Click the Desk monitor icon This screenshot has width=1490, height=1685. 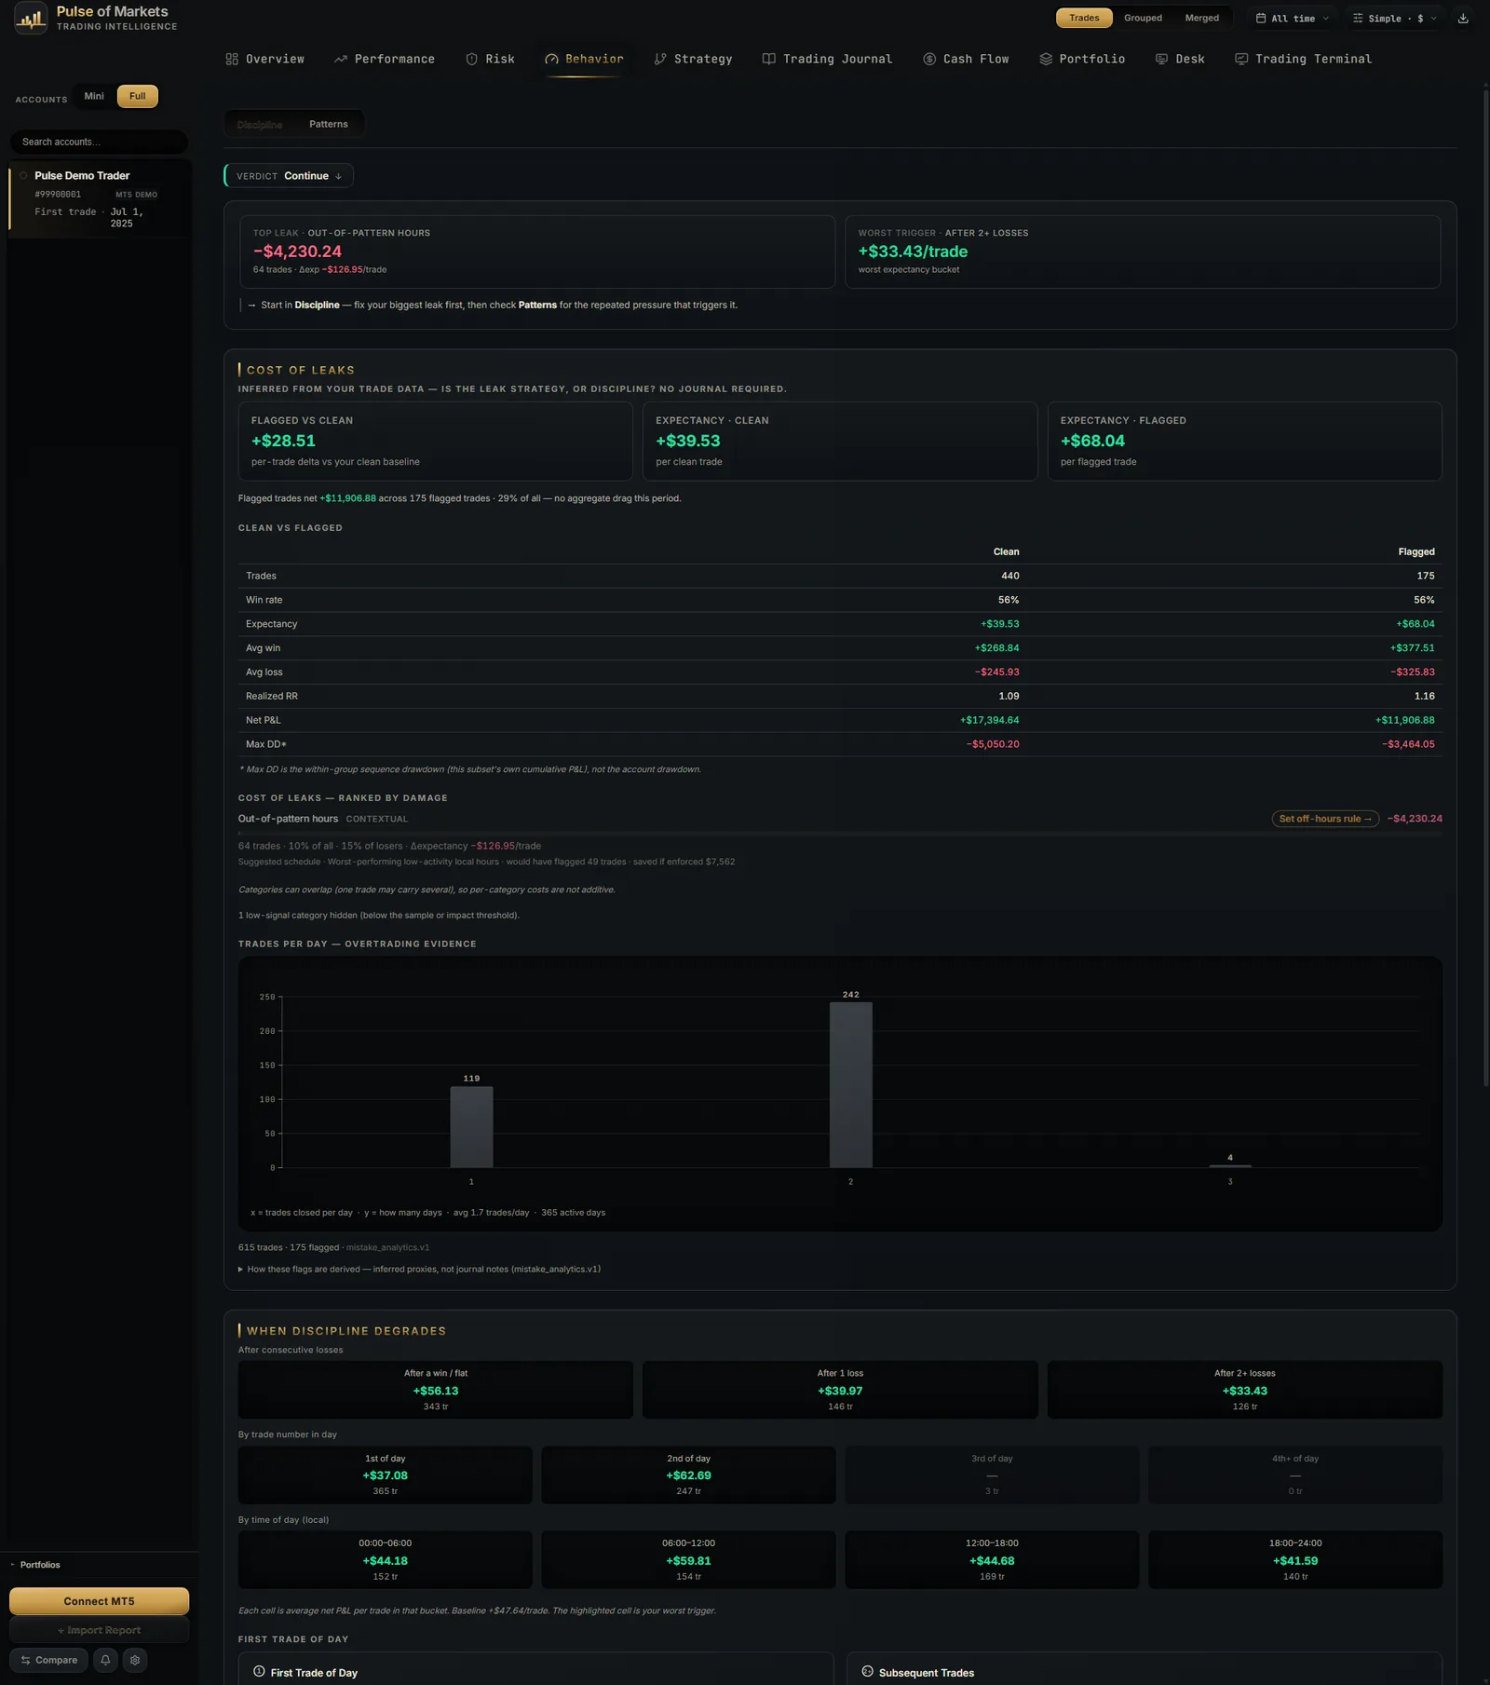[1162, 59]
